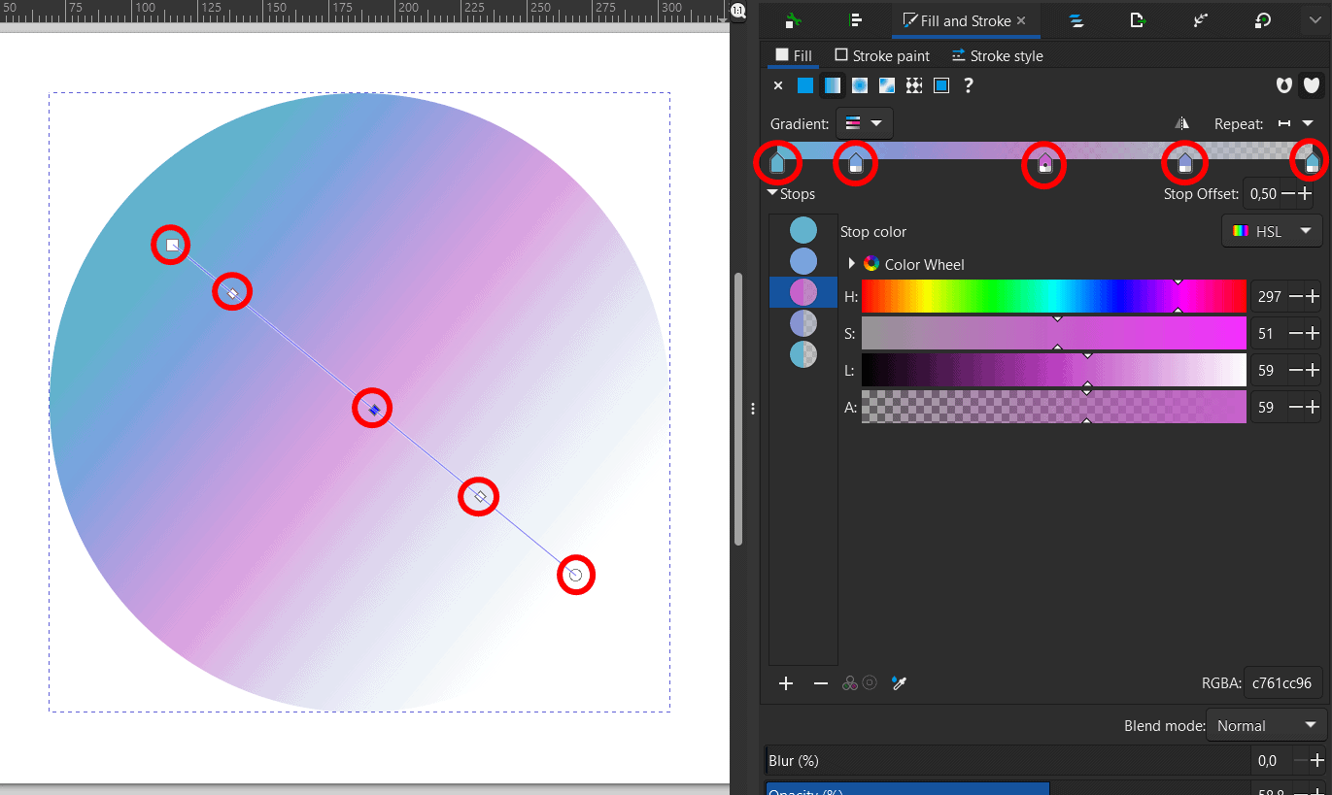This screenshot has width=1332, height=795.
Task: Select the first gradient stop on gradient bar
Action: tap(777, 162)
